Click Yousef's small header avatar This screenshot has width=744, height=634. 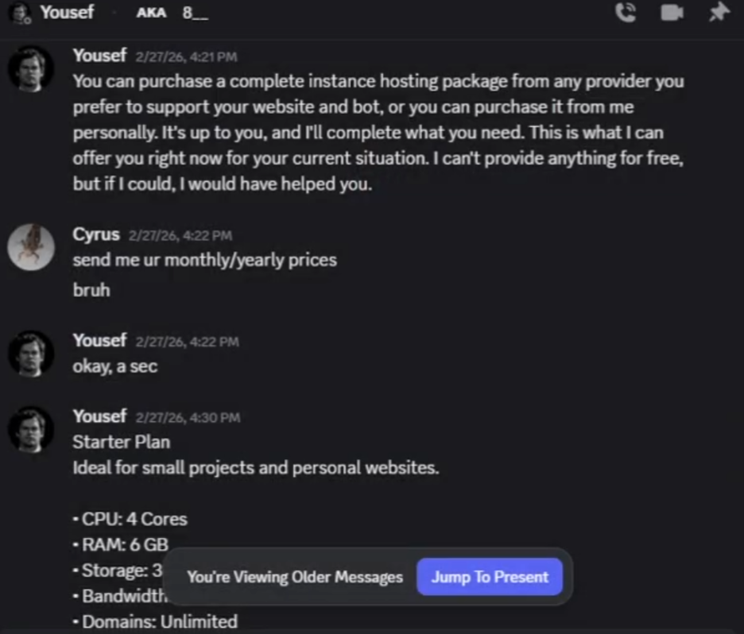coord(21,13)
